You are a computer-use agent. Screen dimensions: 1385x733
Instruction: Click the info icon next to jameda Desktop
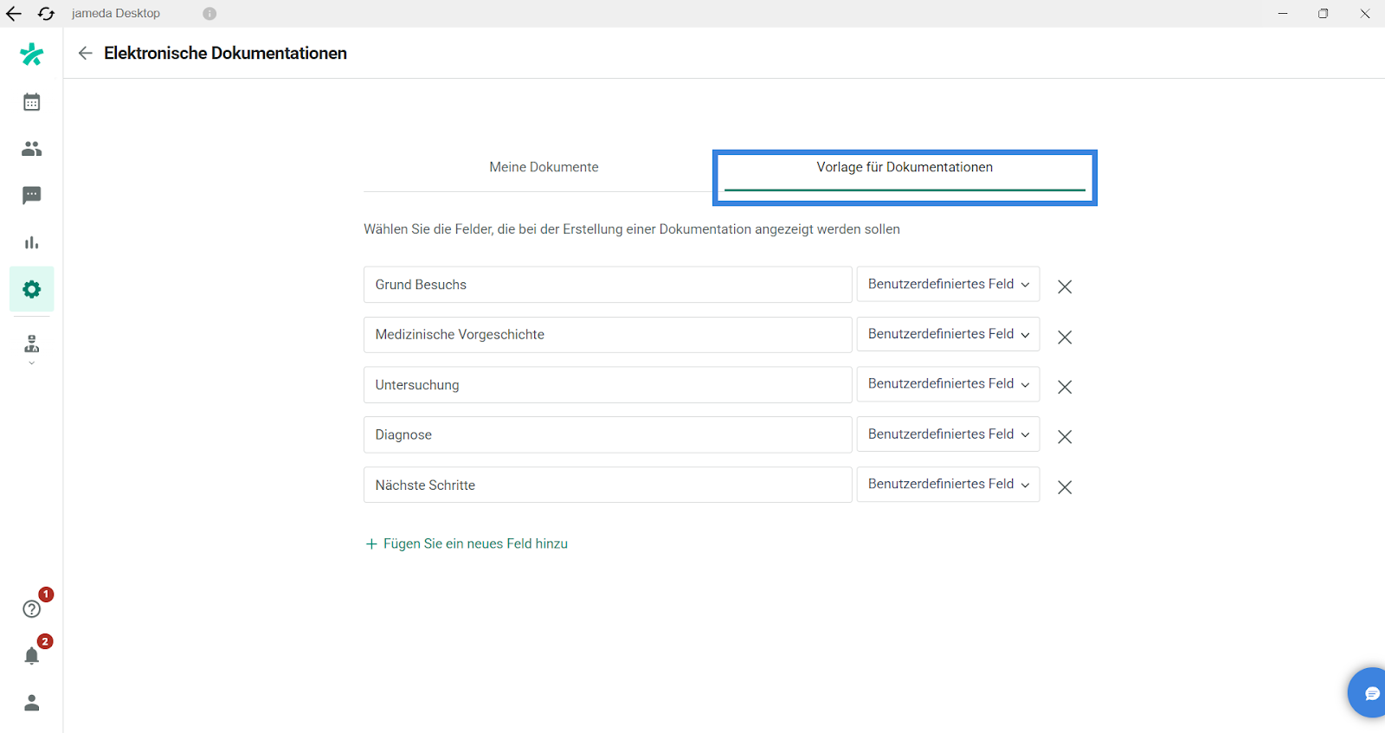point(209,13)
